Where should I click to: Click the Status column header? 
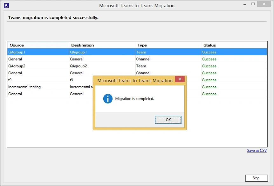click(x=234, y=45)
